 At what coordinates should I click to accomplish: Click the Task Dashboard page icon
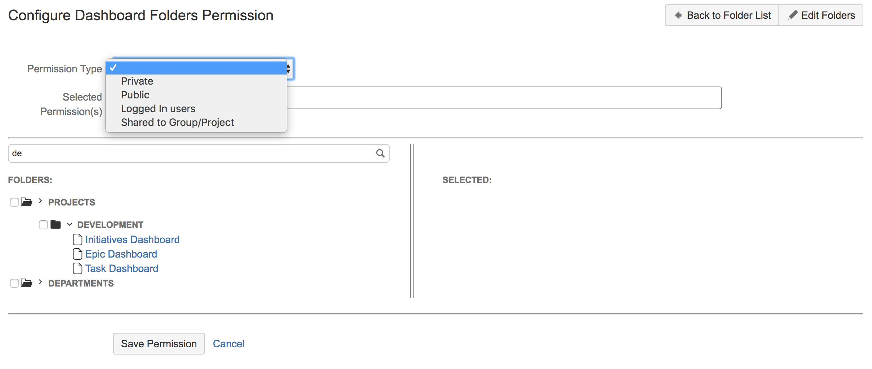(x=77, y=268)
